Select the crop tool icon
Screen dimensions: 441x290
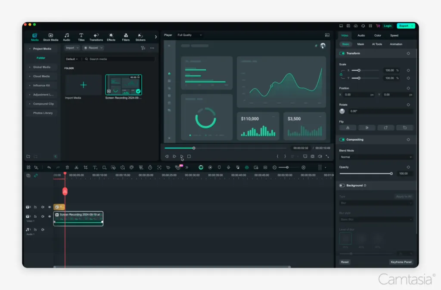coord(86,167)
